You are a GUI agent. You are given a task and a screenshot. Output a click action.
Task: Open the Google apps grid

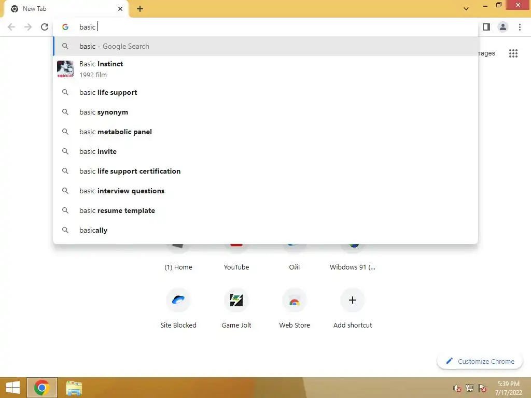tap(513, 53)
